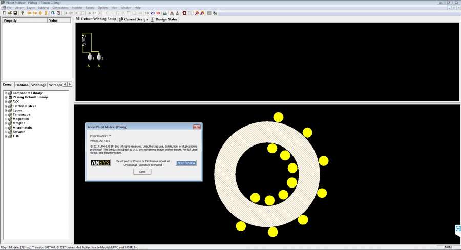Open the Help menu
Image resolution: width=461 pixels, height=250 pixels.
click(137, 8)
